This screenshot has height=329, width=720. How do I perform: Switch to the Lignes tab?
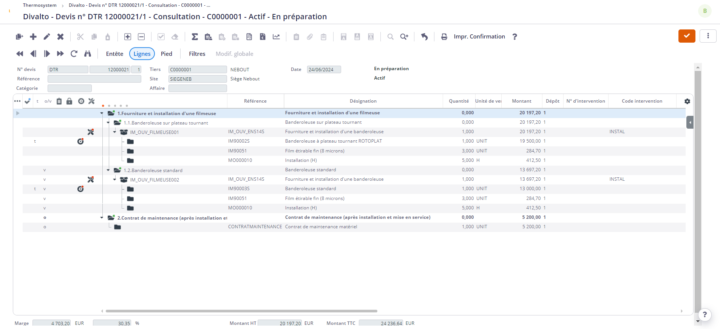[x=142, y=54]
